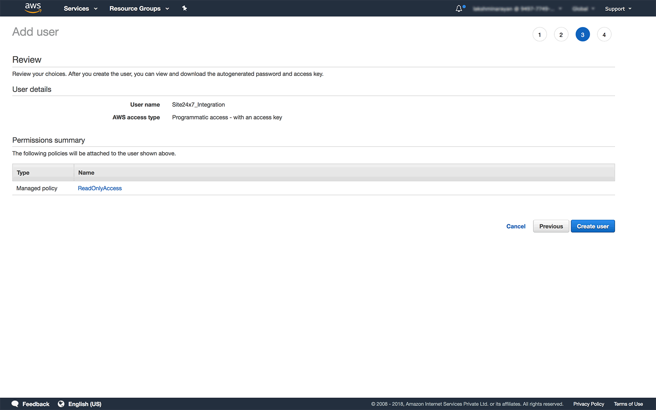The height and width of the screenshot is (410, 656).
Task: Click the globe icon next to English (US)
Action: pyautogui.click(x=61, y=404)
